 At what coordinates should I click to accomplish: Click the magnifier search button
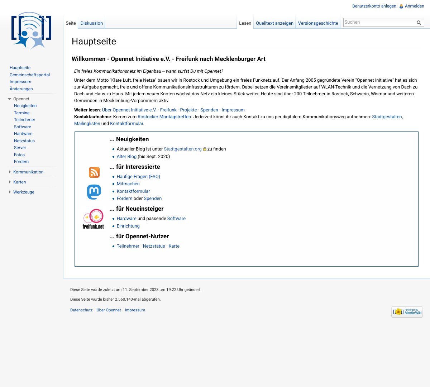[x=419, y=23]
